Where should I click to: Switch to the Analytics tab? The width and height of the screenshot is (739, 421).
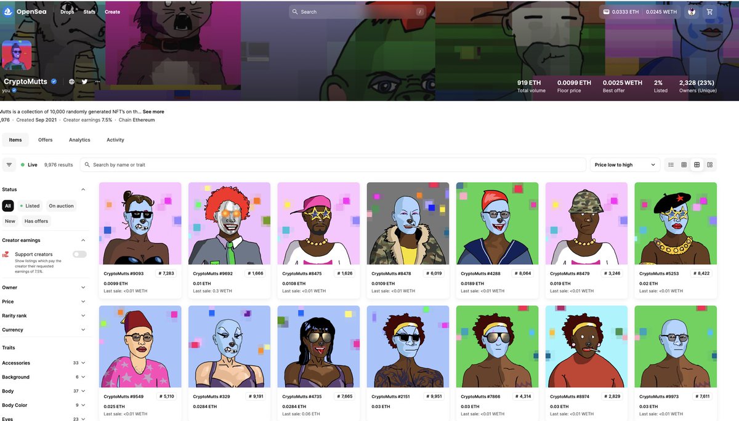pos(79,140)
